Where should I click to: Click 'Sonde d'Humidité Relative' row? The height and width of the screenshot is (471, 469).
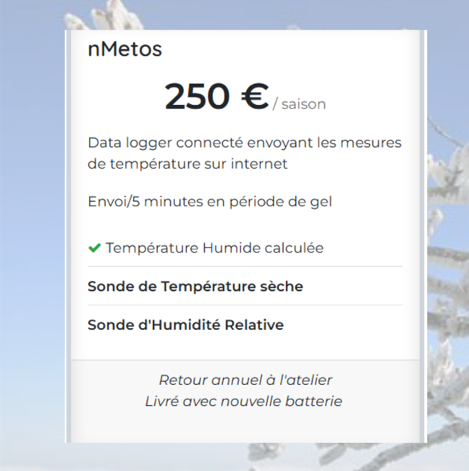[245, 325]
